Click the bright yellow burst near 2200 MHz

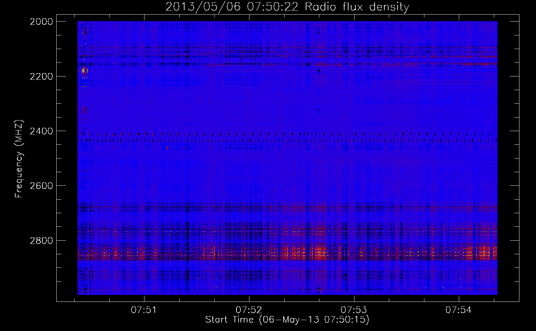(x=84, y=71)
